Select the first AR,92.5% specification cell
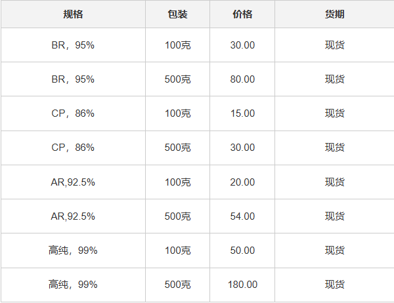 click(73, 182)
